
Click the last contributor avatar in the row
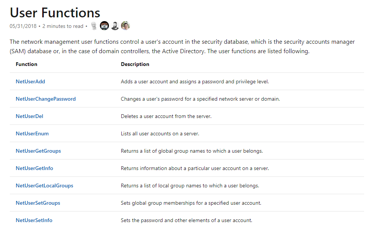coord(126,26)
